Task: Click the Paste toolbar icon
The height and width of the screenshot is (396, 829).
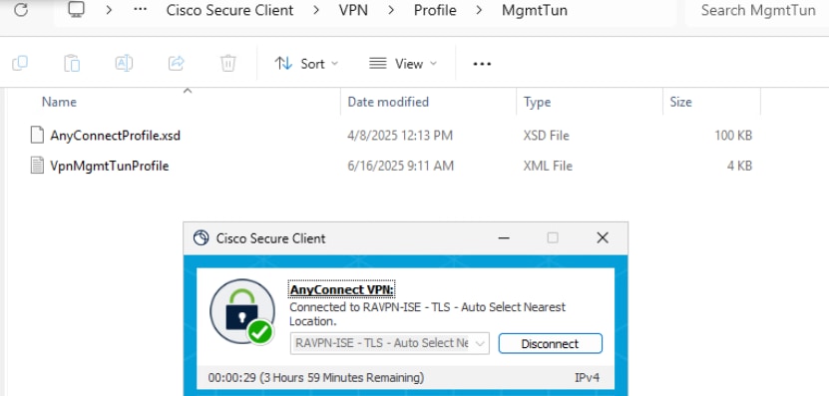Action: (x=72, y=64)
